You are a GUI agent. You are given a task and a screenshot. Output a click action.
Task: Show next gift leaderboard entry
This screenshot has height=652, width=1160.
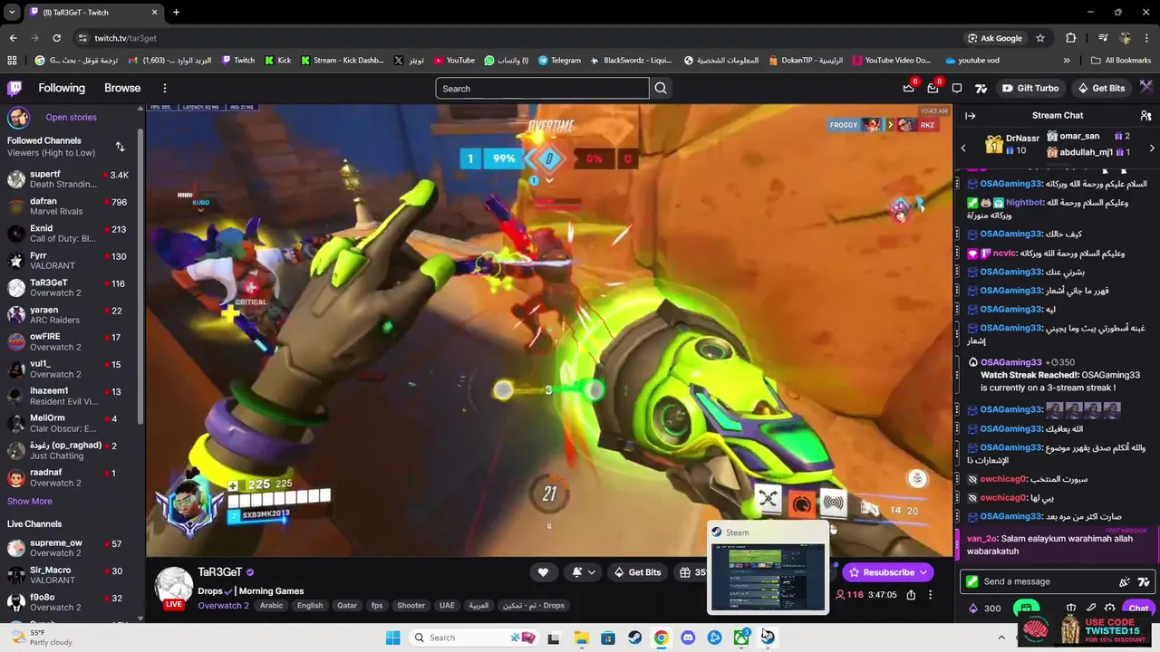[x=1152, y=148]
